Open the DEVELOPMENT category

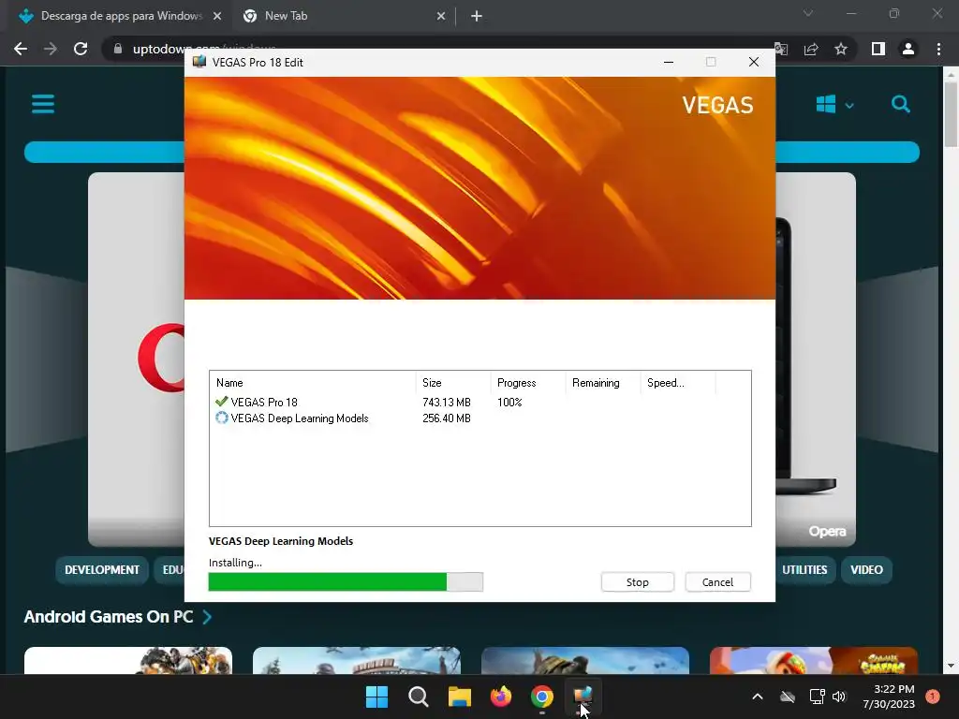(x=102, y=570)
